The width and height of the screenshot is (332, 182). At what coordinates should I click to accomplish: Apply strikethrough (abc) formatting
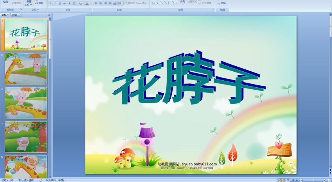pyautogui.click(x=64, y=4)
